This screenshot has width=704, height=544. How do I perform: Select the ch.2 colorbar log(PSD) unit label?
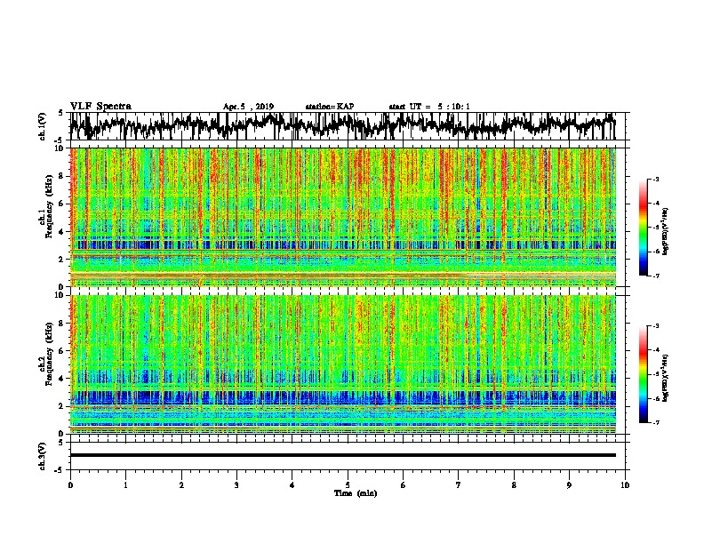[x=665, y=378]
